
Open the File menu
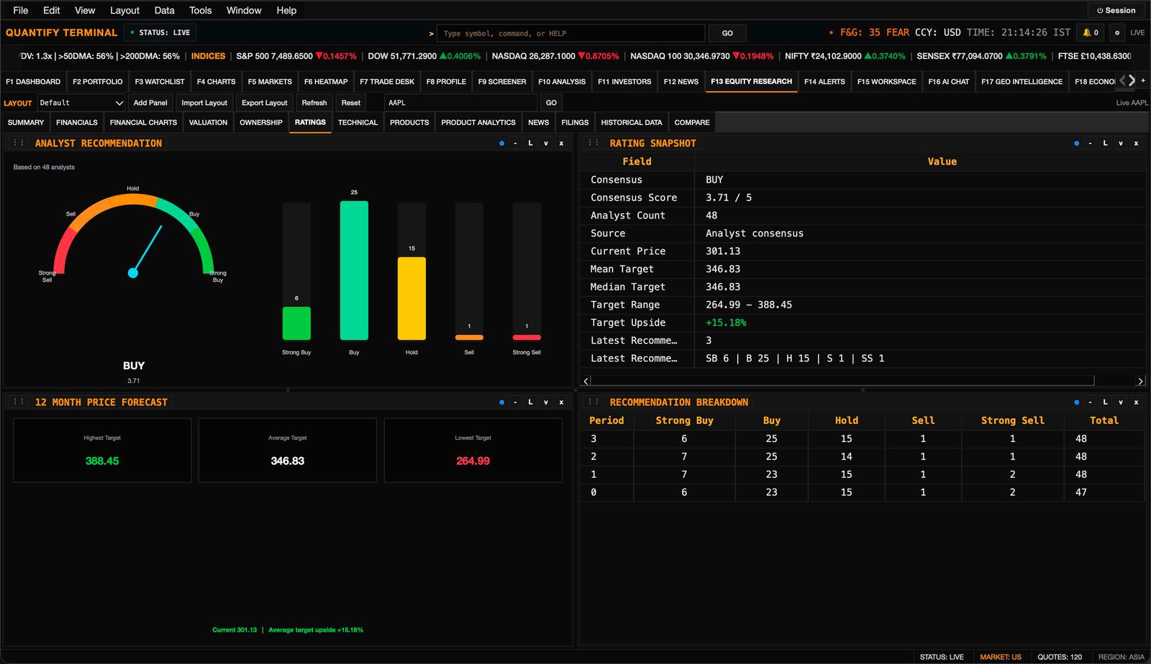pos(21,10)
